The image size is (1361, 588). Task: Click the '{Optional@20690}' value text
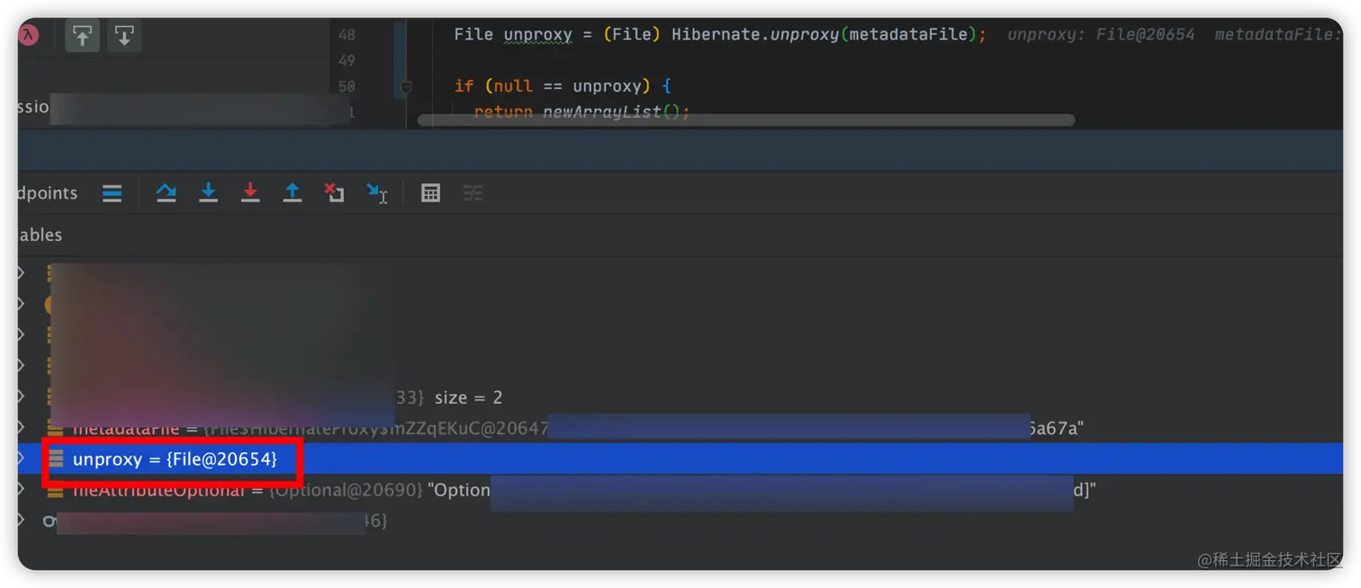point(346,490)
